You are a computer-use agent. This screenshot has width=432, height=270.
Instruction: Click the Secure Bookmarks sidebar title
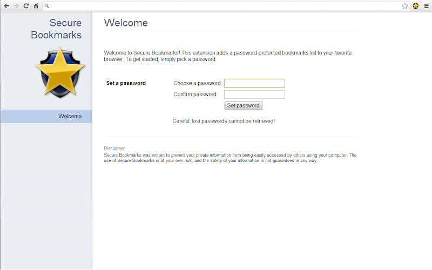(x=56, y=29)
